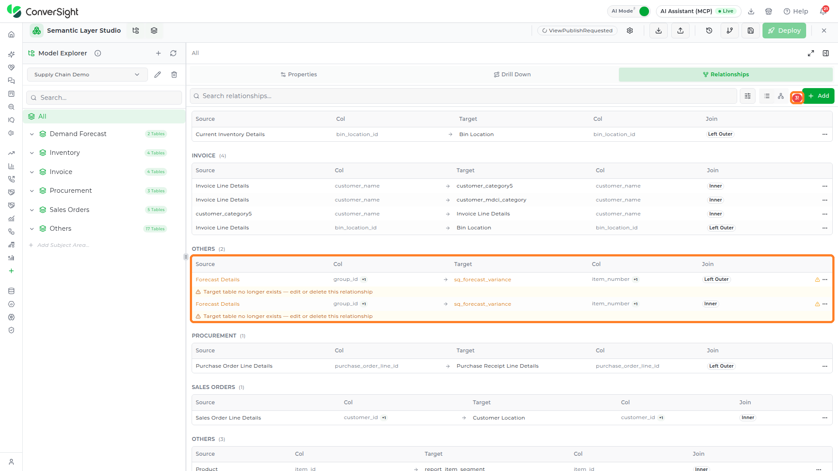Collapse the Inventory subject area
This screenshot has height=471, width=838.
[32, 153]
